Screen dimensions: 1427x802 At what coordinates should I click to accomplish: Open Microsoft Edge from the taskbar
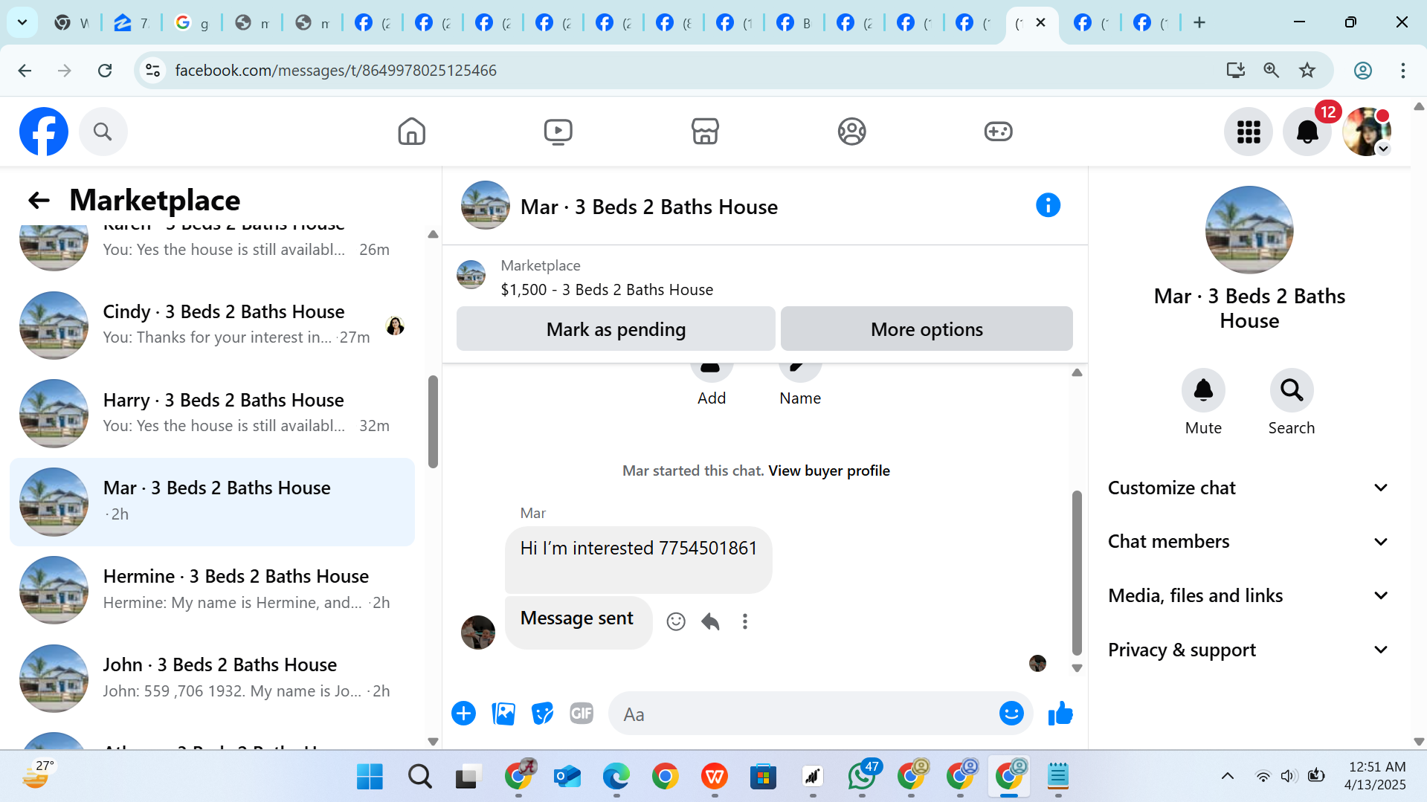pyautogui.click(x=616, y=777)
